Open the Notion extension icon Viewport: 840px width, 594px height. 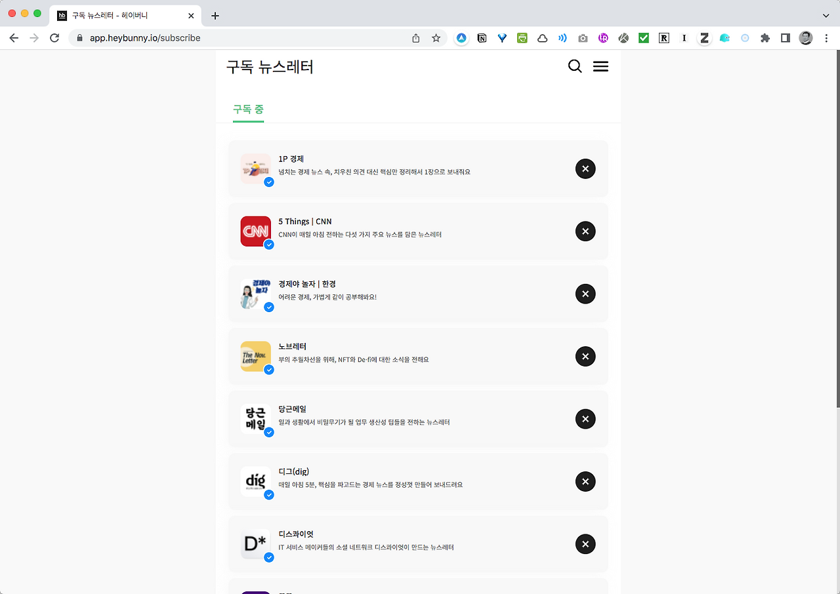click(482, 38)
